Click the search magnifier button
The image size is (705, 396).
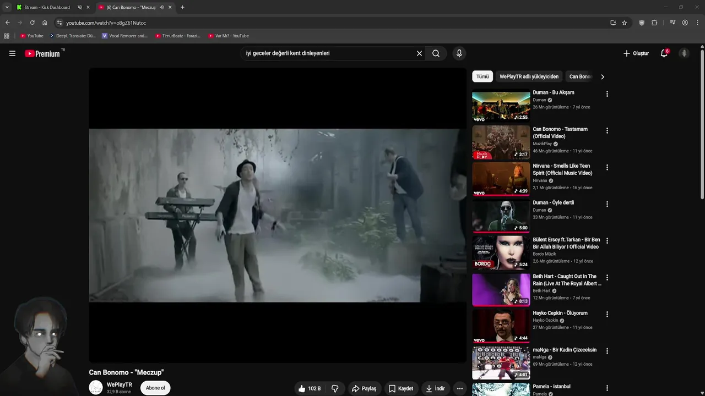click(436, 53)
